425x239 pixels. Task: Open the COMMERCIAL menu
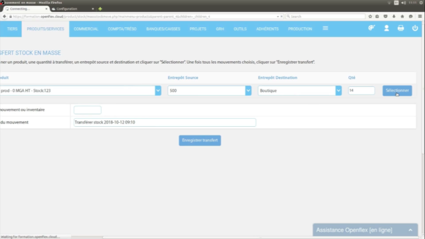86,29
